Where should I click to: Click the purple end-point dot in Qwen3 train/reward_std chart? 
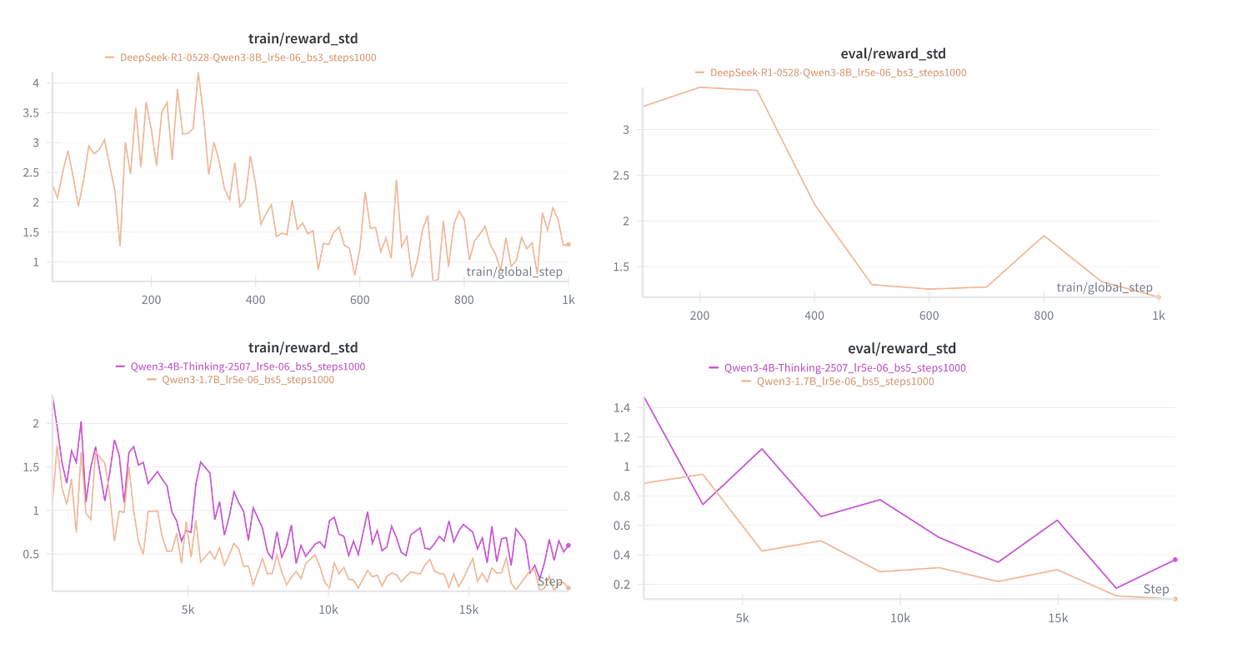[568, 546]
